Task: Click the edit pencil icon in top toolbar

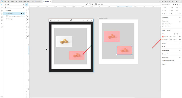Action: tap(87, 4)
